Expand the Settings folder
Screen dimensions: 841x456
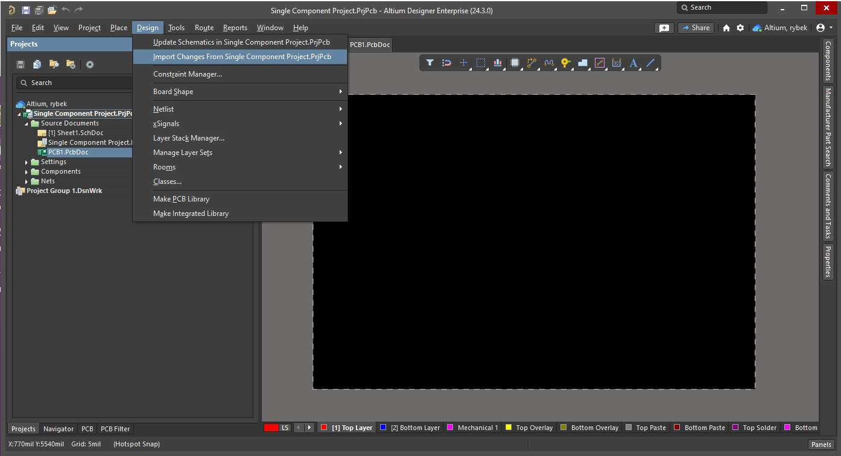point(27,162)
